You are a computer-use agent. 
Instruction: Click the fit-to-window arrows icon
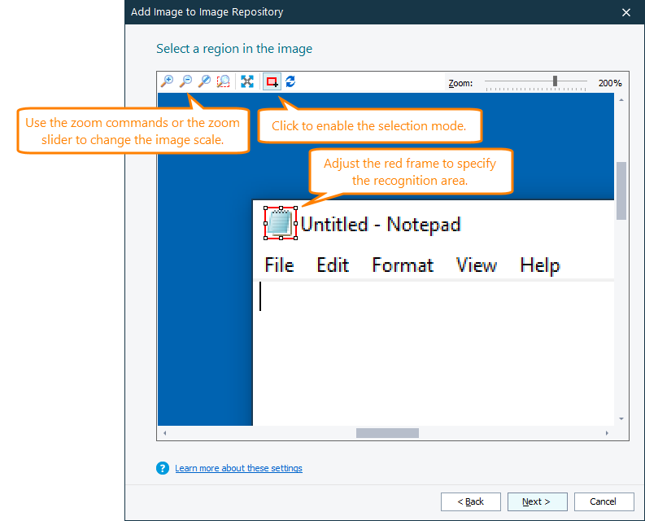pyautogui.click(x=247, y=81)
